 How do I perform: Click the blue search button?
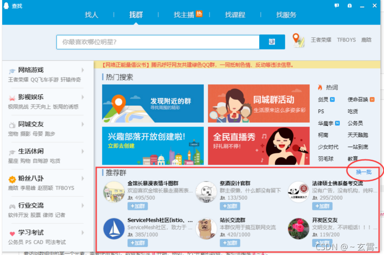click(272, 42)
